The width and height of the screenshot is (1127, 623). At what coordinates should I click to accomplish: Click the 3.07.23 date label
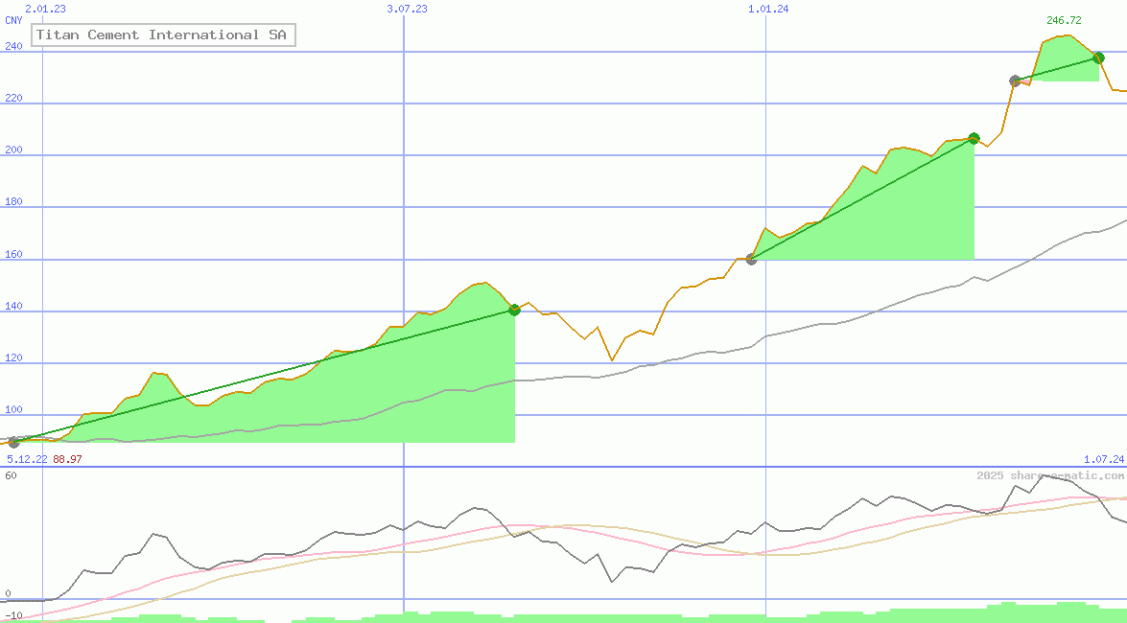407,9
